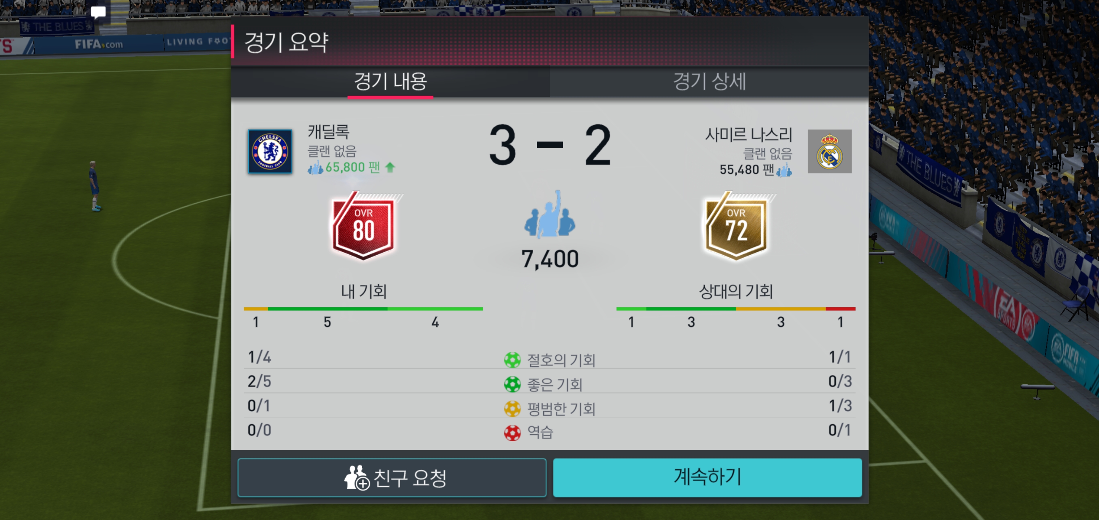This screenshot has width=1099, height=520.
Task: Send a friend request with 친구 요청
Action: (x=392, y=477)
